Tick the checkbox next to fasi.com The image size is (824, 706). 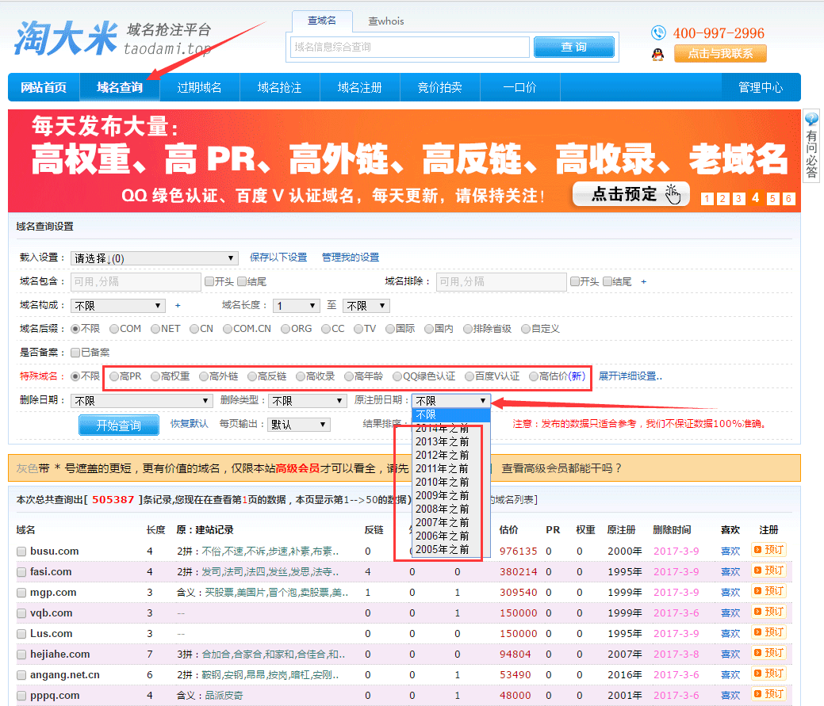click(22, 572)
